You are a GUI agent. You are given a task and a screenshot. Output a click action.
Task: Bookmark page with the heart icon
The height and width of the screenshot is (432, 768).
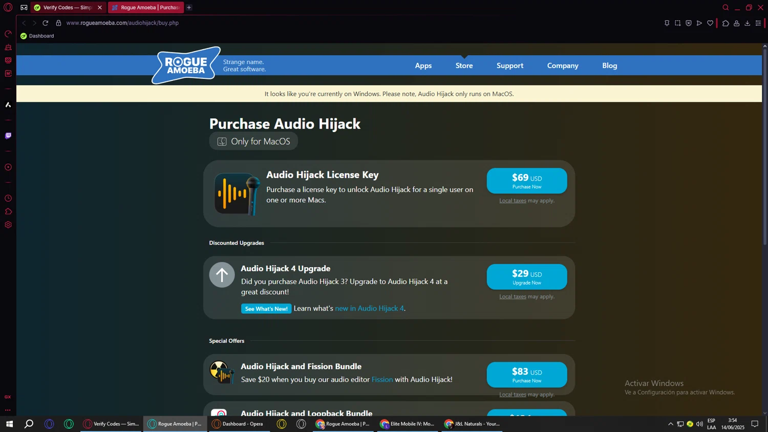click(710, 23)
